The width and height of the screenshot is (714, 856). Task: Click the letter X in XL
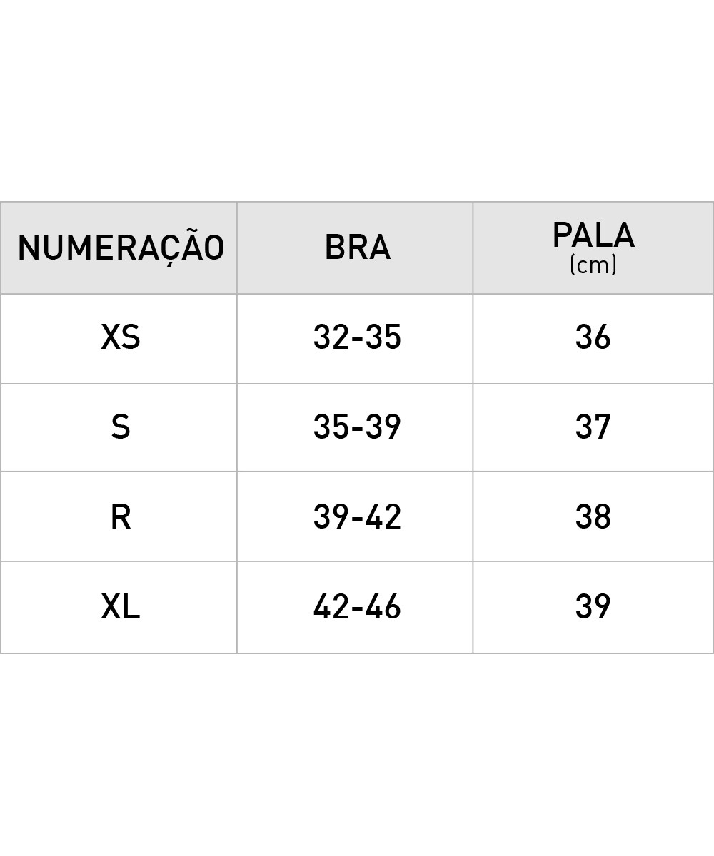pos(111,607)
